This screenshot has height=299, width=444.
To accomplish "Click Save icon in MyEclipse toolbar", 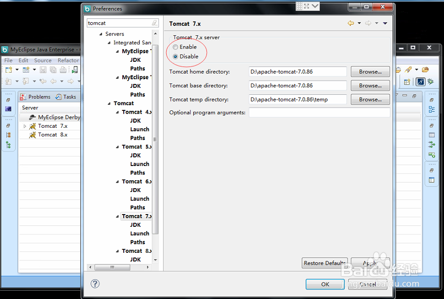I will [43, 70].
